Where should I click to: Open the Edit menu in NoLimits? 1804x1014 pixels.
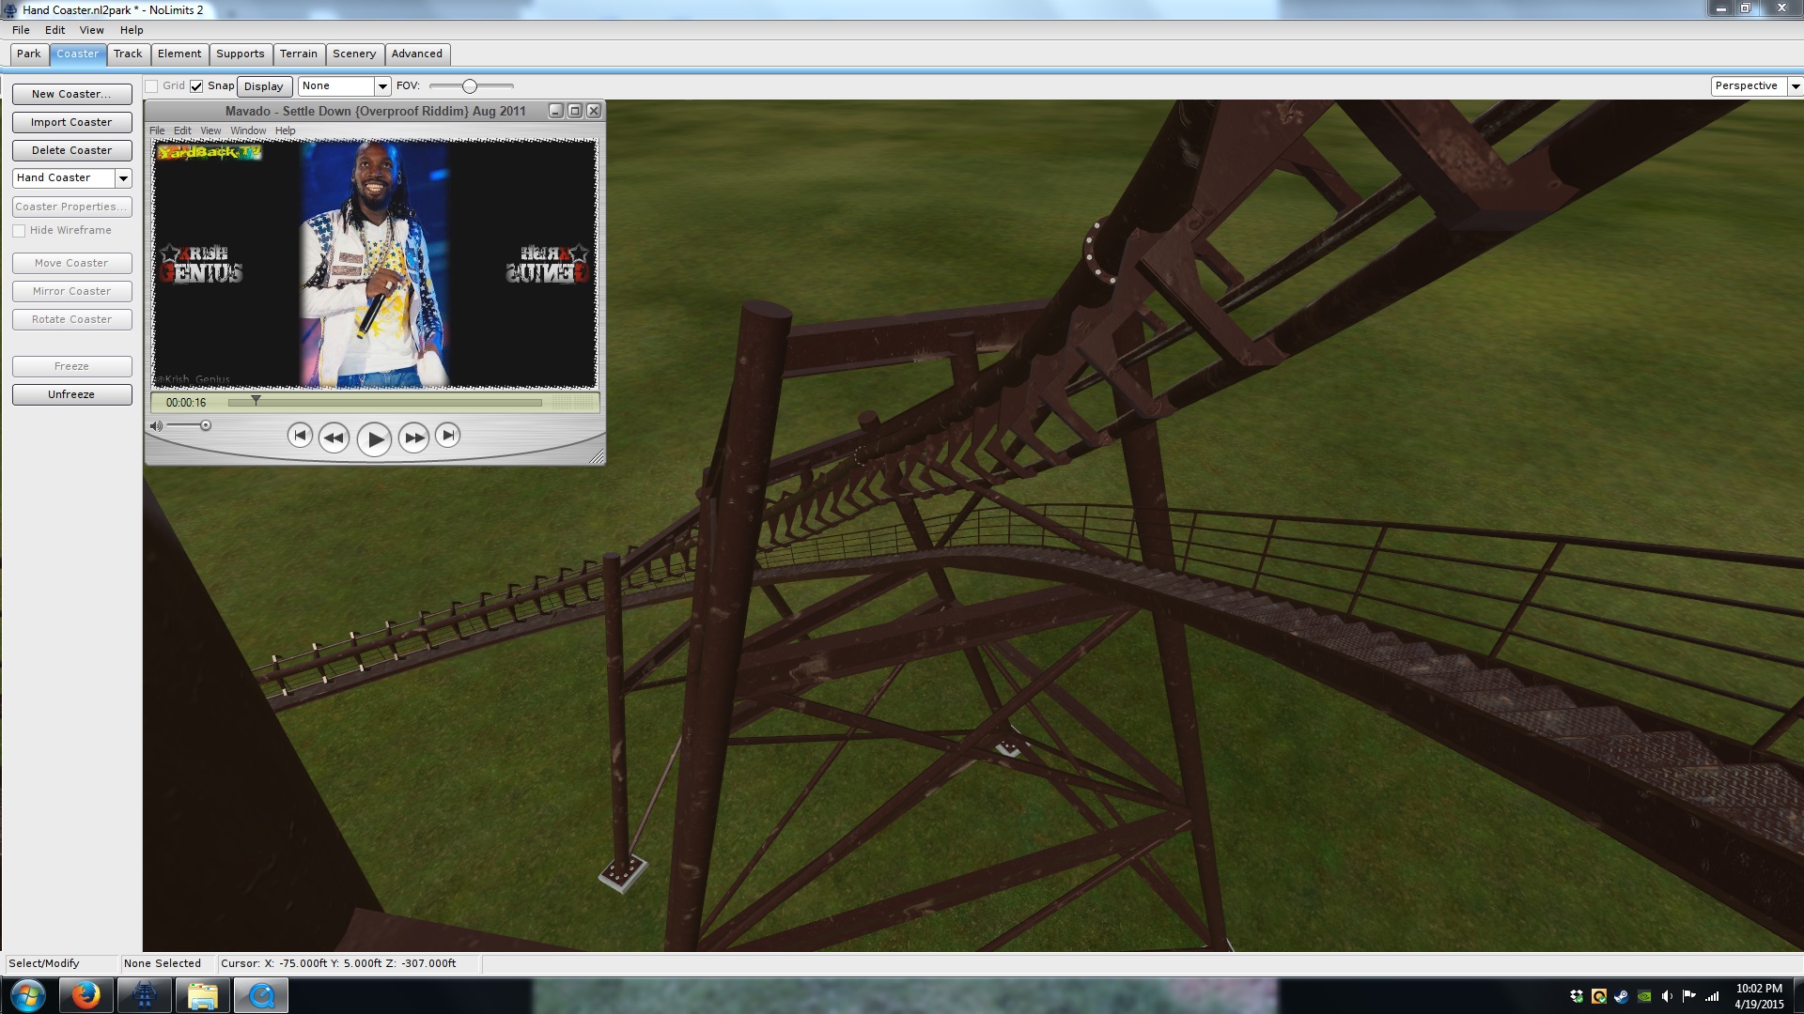tap(54, 30)
